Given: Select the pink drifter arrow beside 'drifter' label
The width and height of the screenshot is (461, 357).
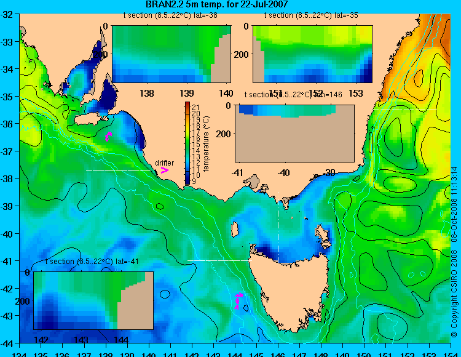Looking at the screenshot, I should coord(164,170).
